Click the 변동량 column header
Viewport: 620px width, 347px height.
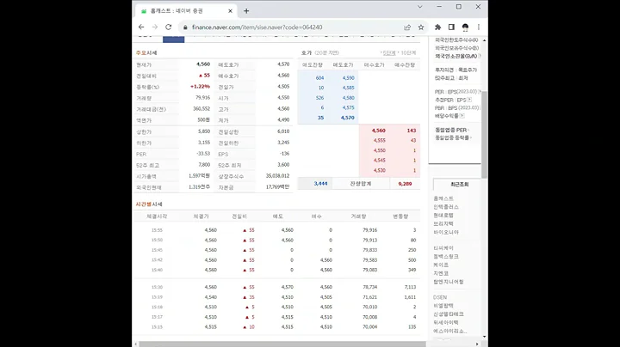[x=400, y=216]
